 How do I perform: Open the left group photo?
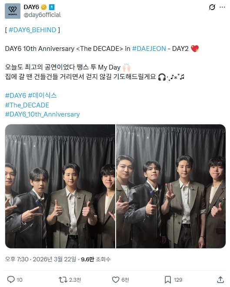(60, 186)
